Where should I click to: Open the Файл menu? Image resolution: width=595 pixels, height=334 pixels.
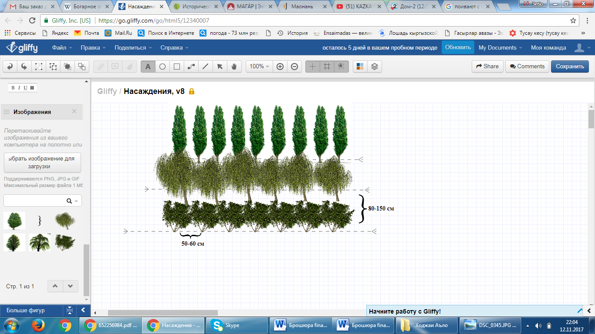[x=62, y=48]
